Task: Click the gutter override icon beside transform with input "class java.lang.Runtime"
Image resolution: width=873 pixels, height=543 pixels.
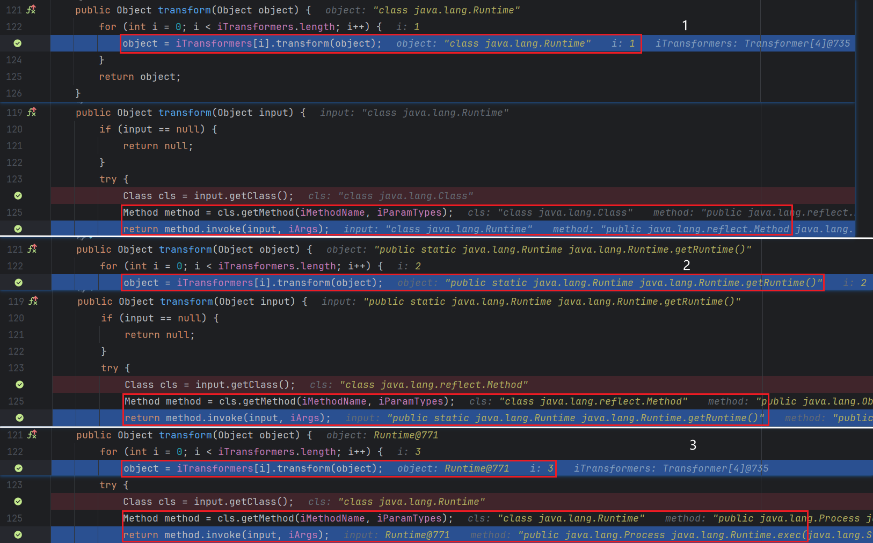Action: 32,112
